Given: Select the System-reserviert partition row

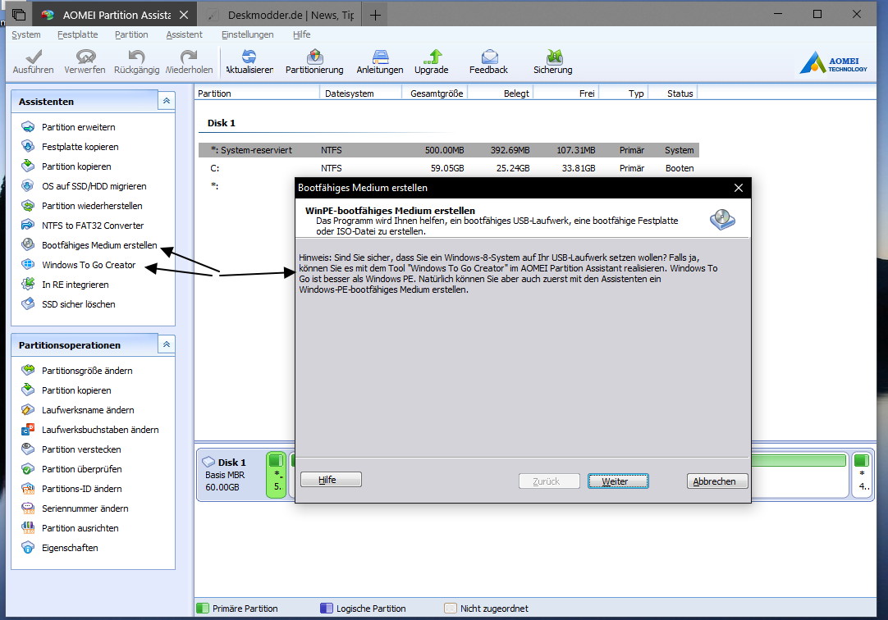Looking at the screenshot, I should (449, 150).
